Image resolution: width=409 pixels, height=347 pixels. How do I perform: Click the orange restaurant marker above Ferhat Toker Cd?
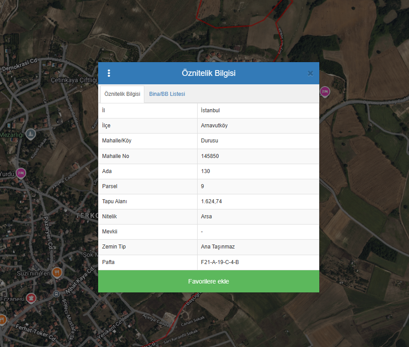pos(2,319)
